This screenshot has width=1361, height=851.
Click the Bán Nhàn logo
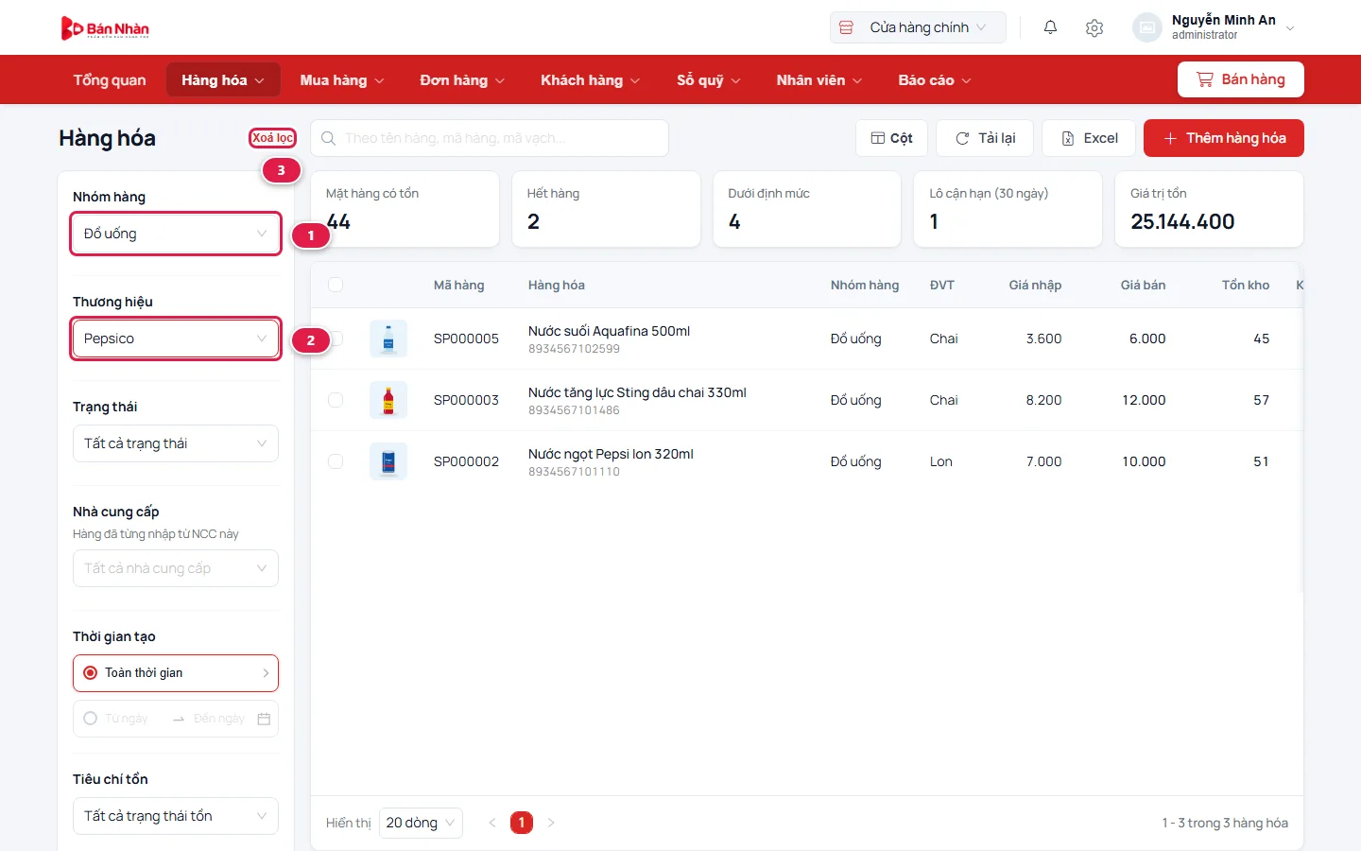coord(105,28)
